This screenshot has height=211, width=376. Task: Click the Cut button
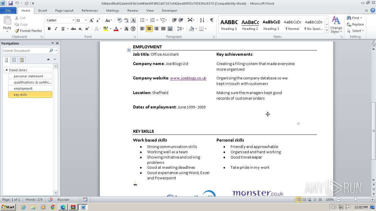tap(20, 18)
